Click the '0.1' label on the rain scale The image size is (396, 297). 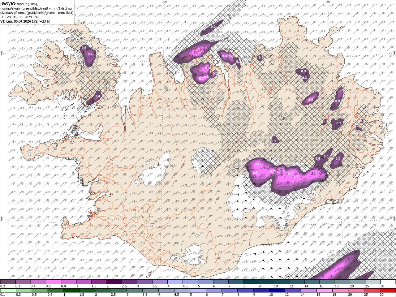click(3, 295)
